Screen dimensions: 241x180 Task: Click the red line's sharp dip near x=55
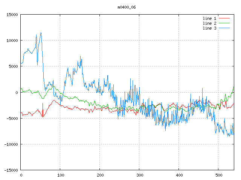pyautogui.click(x=43, y=117)
